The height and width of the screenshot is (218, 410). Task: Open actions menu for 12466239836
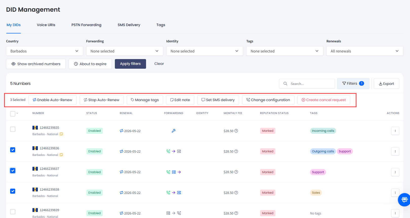[x=395, y=151]
